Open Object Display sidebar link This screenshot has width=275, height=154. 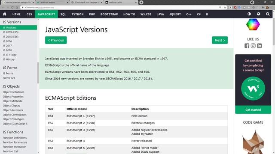pyautogui.click(x=12, y=106)
